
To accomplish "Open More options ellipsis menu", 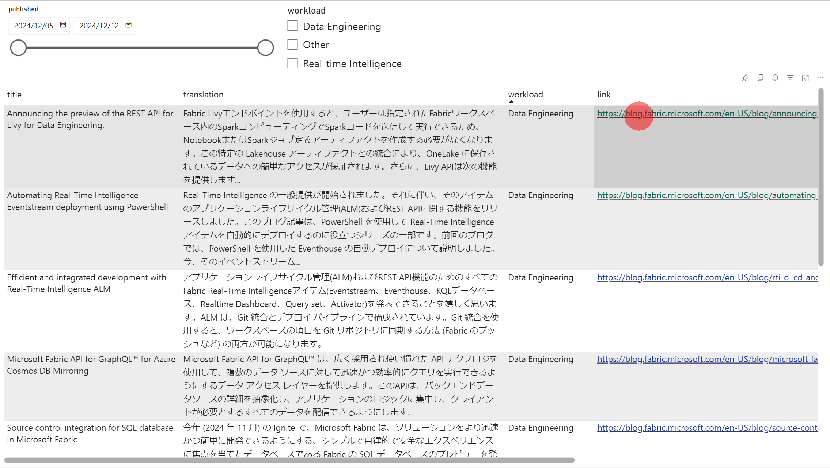I will pos(820,78).
